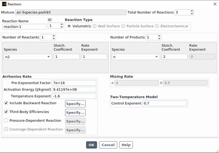Open Third-Body Efficiencies Specify button
The height and width of the screenshot is (153, 219).
(75, 113)
